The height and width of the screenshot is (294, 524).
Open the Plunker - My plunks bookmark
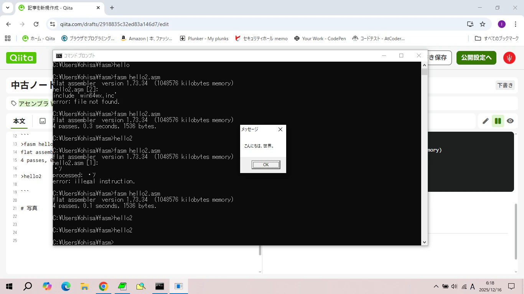(204, 38)
